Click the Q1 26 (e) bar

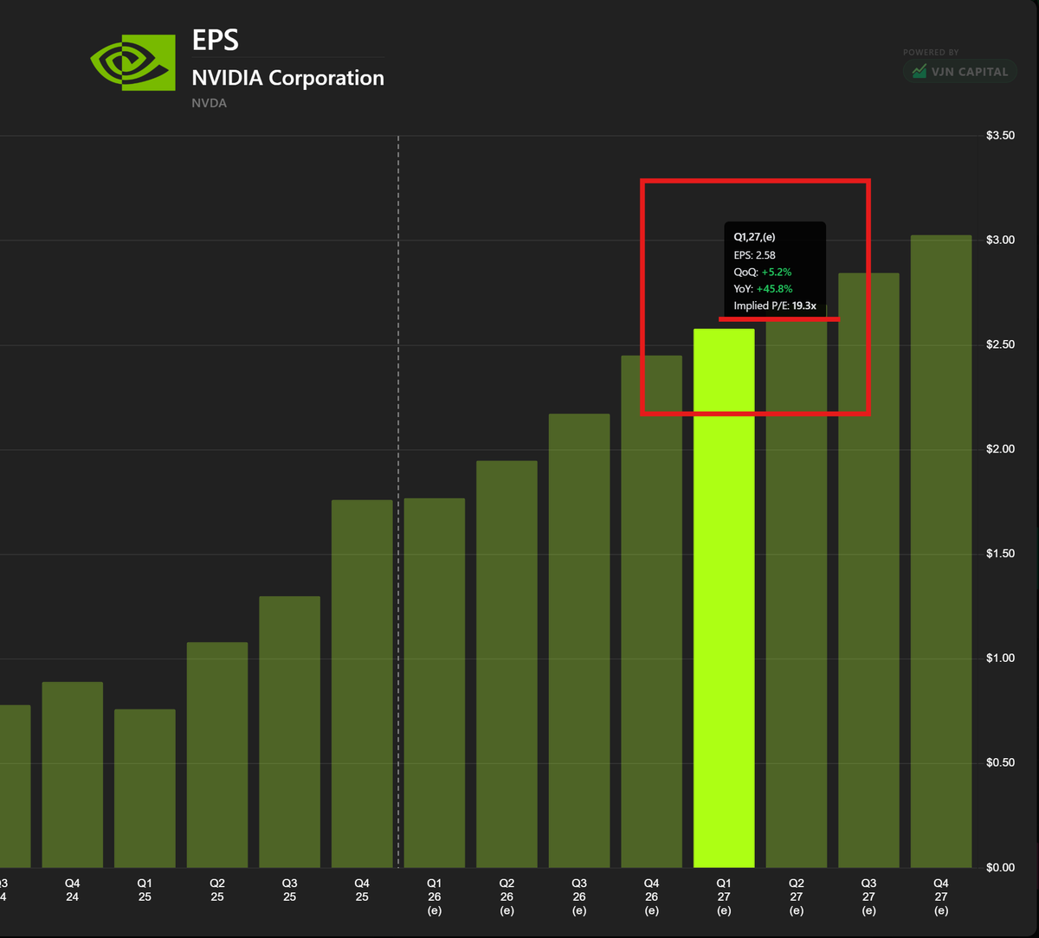pyautogui.click(x=435, y=683)
